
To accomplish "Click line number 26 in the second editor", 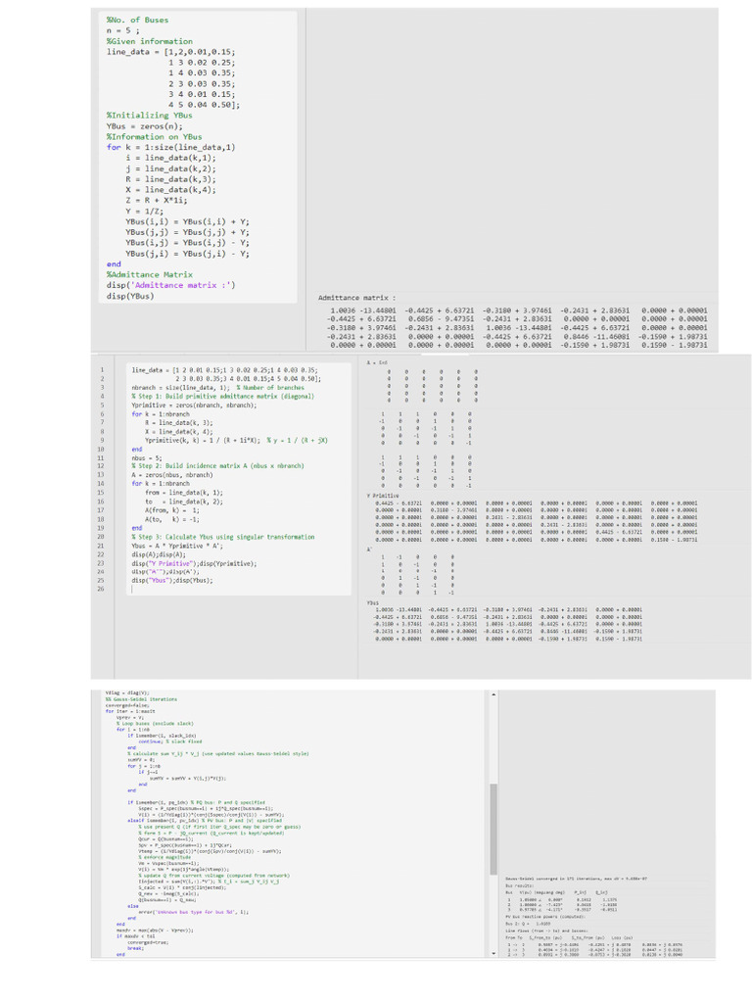I will point(101,589).
